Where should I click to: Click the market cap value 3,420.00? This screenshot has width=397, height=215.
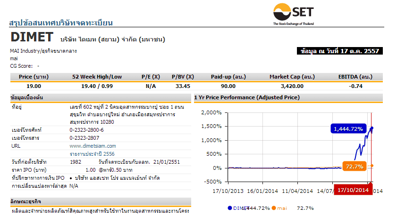coord(292,86)
